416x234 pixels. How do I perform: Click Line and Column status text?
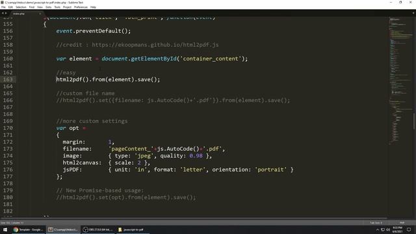click(12, 223)
